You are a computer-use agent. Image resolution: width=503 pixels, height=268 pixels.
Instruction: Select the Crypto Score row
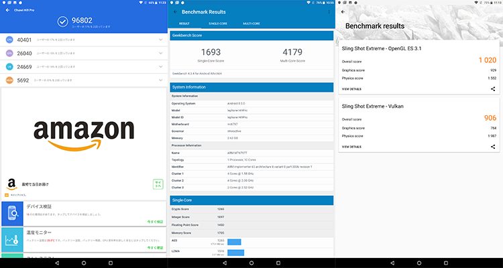tap(251, 209)
